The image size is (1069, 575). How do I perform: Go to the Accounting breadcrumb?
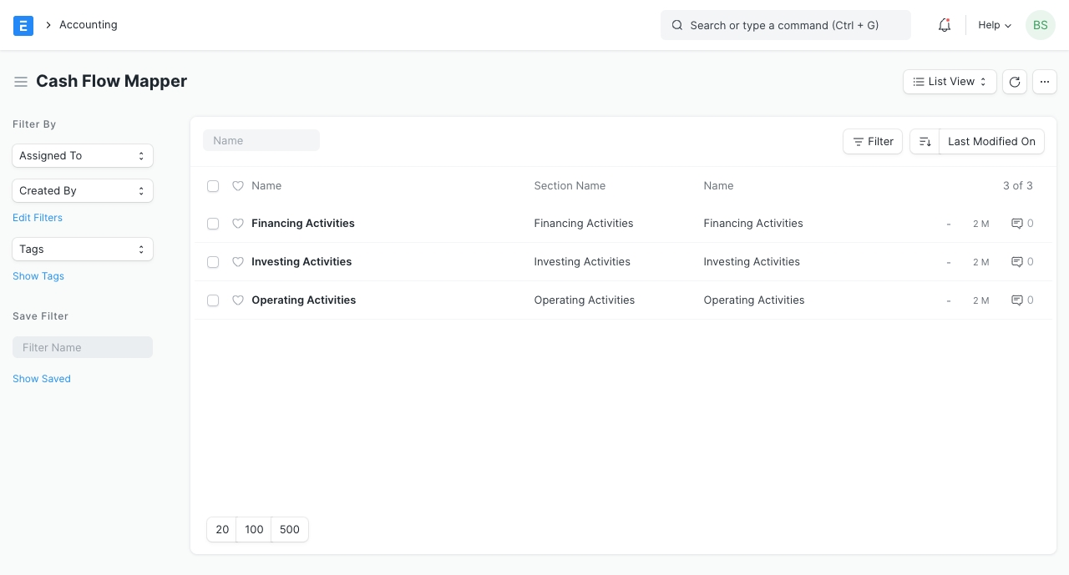[88, 25]
